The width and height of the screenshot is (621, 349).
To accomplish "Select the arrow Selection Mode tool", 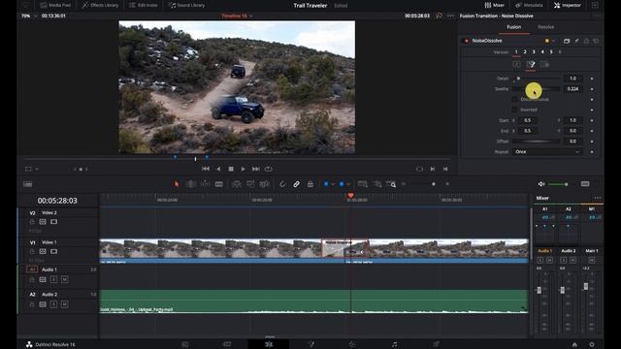I will click(x=177, y=184).
